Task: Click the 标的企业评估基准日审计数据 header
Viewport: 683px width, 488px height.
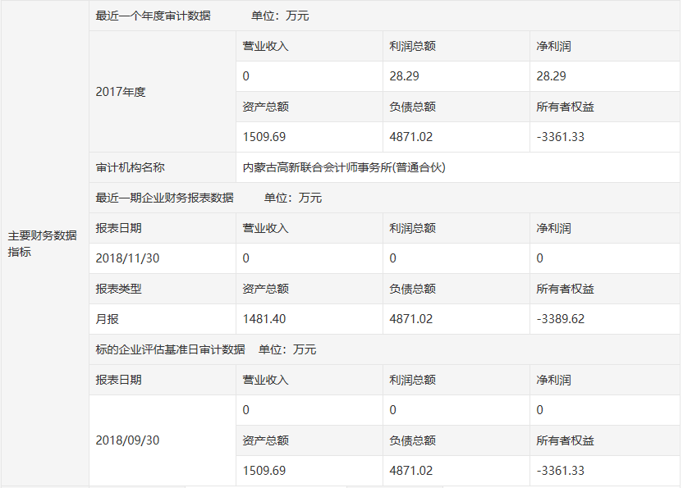Action: pos(170,349)
